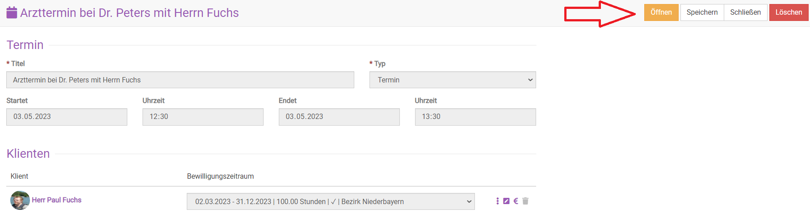Click the Endet date field

pyautogui.click(x=339, y=117)
